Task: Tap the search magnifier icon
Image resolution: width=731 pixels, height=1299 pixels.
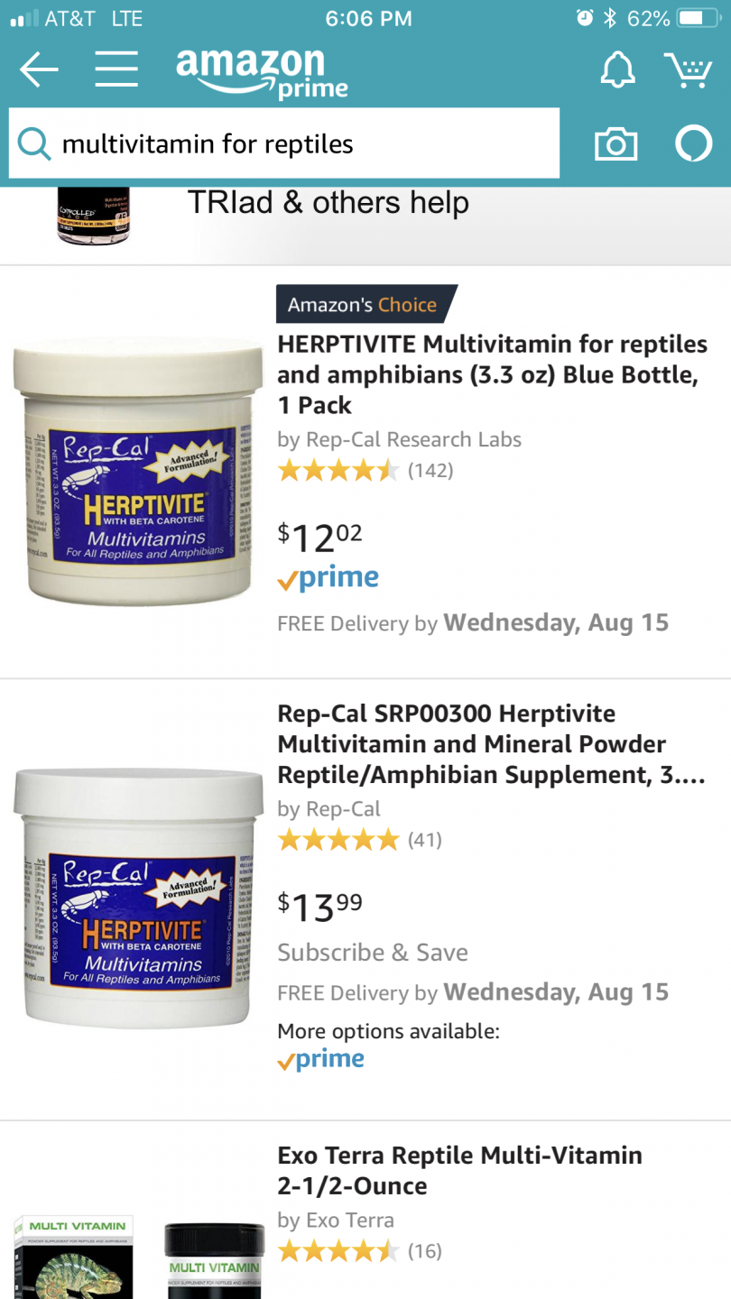Action: [34, 143]
